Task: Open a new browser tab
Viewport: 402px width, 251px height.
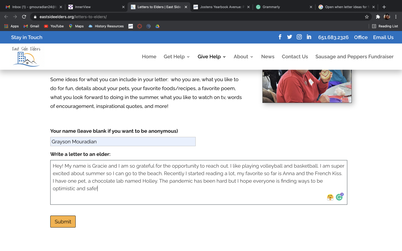Action: pos(384,7)
